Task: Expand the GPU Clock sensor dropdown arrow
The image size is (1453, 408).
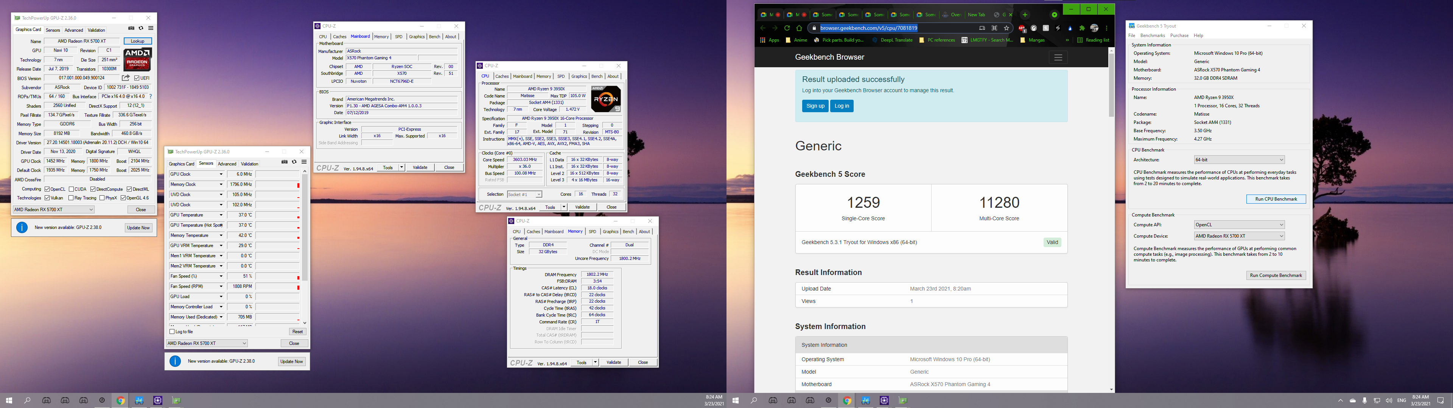Action: pos(221,174)
